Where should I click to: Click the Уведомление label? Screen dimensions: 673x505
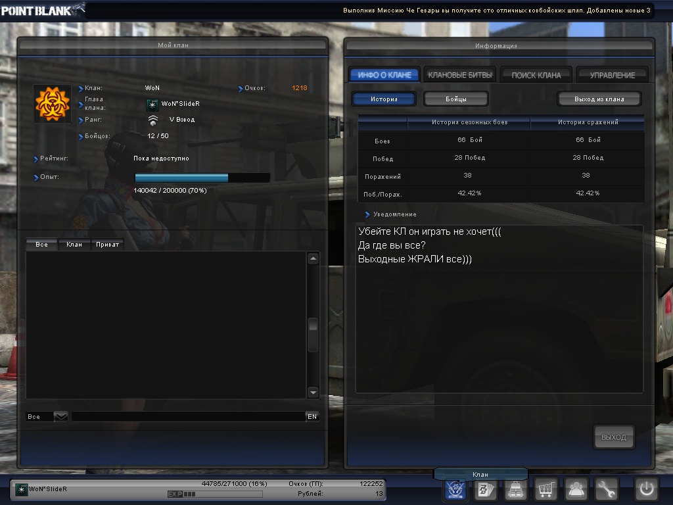tap(394, 214)
